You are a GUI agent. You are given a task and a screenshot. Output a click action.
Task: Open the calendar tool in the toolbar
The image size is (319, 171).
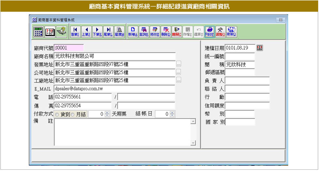pos(50,32)
